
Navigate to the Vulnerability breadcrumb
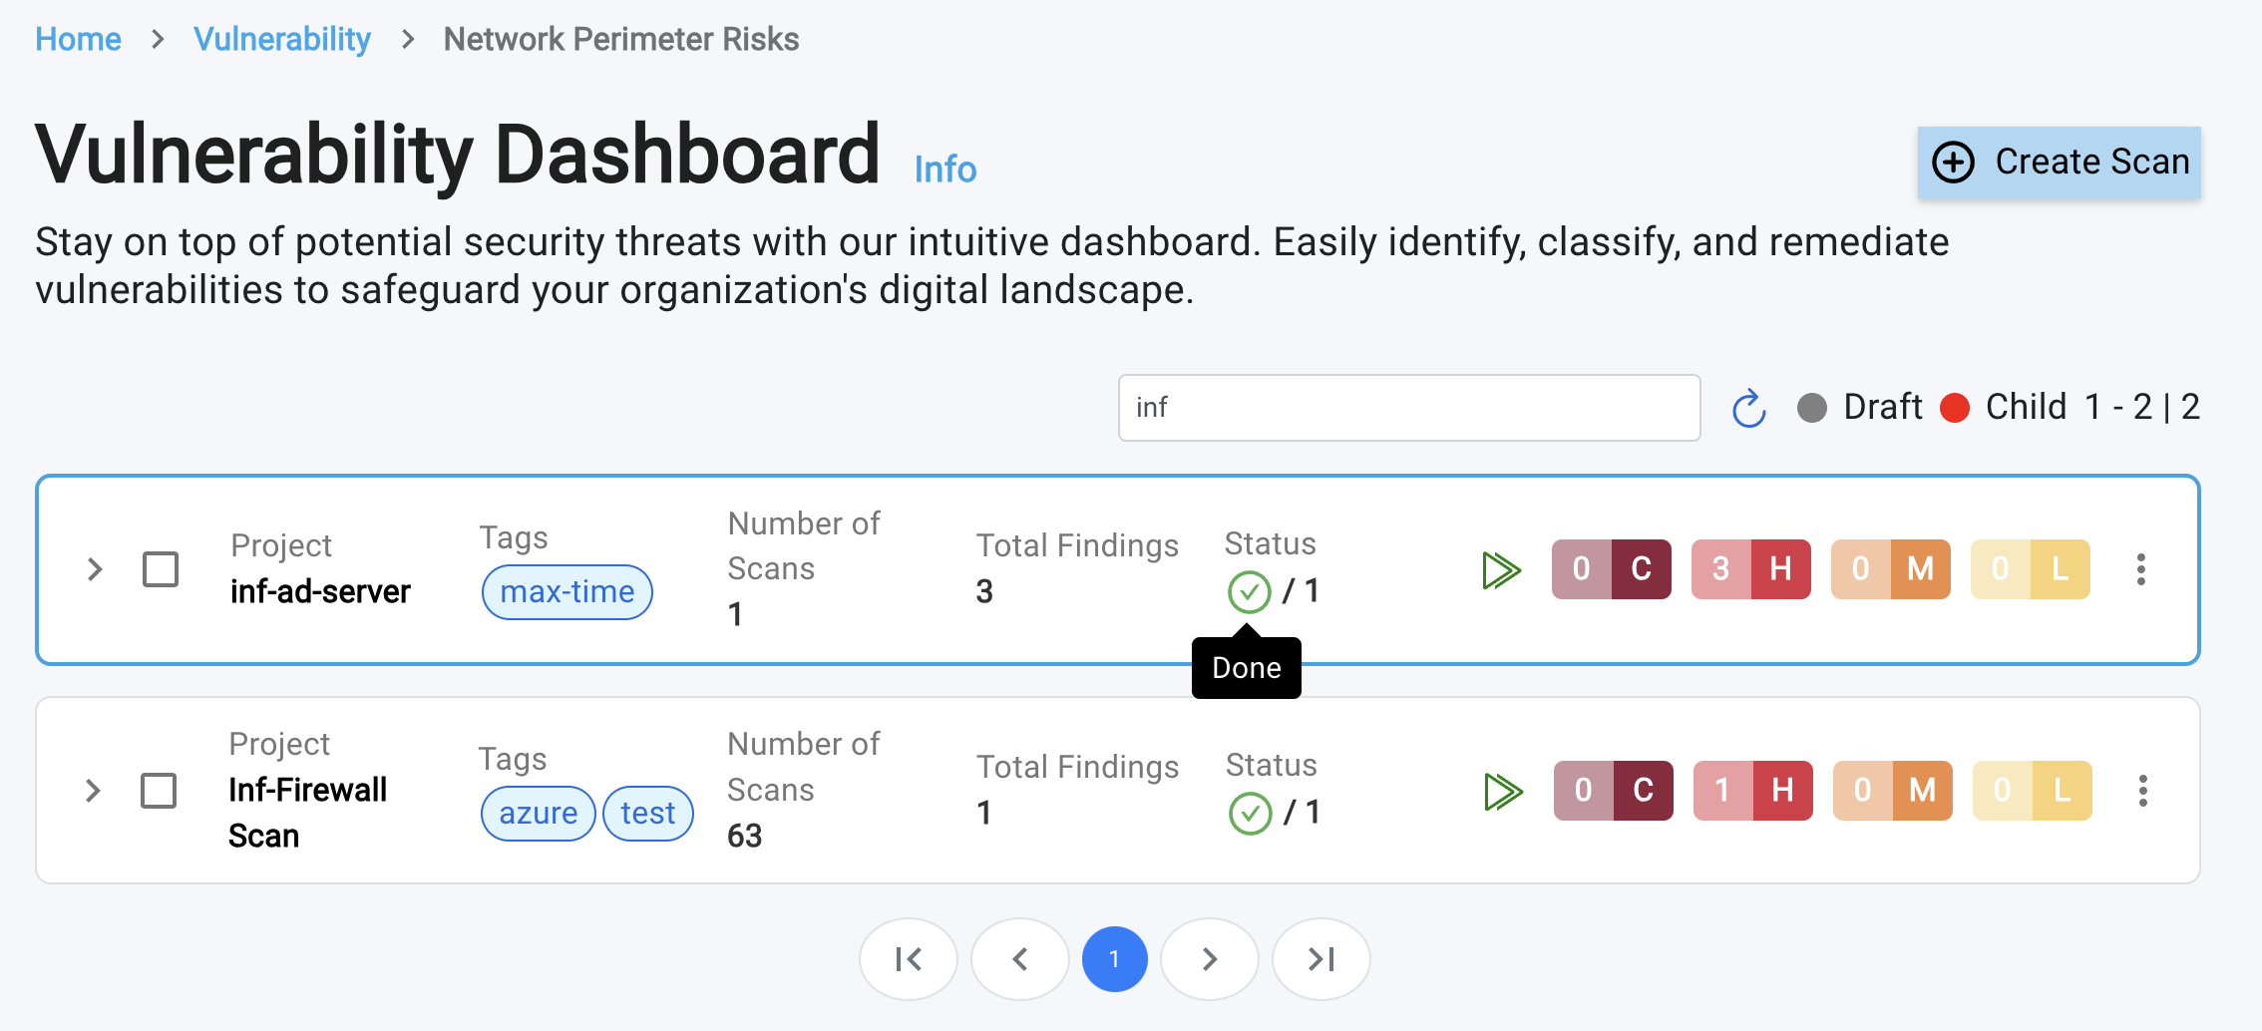coord(282,39)
